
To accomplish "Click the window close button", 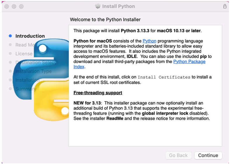I will (x=7, y=6).
